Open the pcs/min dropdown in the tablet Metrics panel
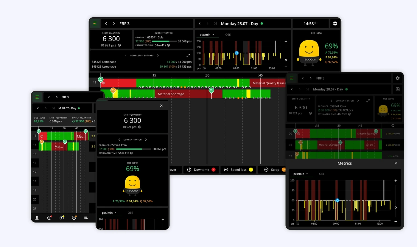The image size is (417, 247). (301, 174)
